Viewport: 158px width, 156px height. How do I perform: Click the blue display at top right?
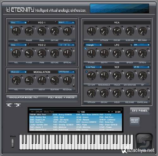[x=119, y=8]
